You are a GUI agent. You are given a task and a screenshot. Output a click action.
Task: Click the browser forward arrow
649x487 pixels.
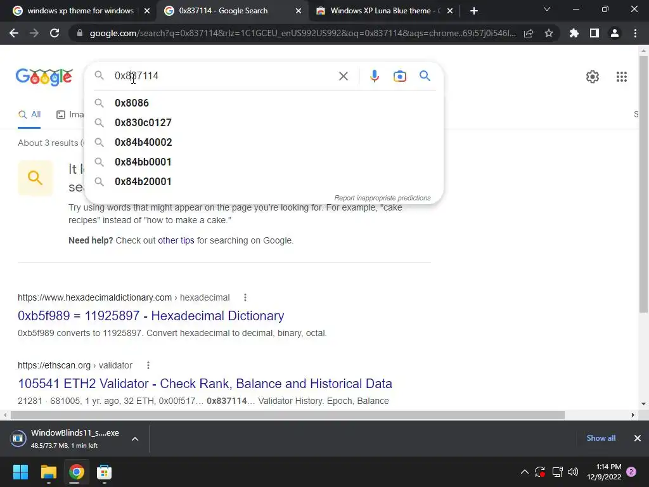point(34,33)
